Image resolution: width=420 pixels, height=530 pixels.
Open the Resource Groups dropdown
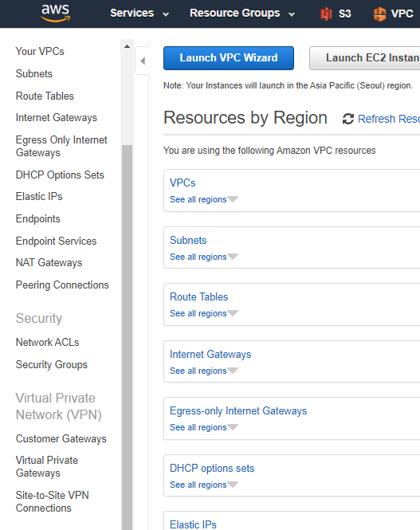point(242,14)
